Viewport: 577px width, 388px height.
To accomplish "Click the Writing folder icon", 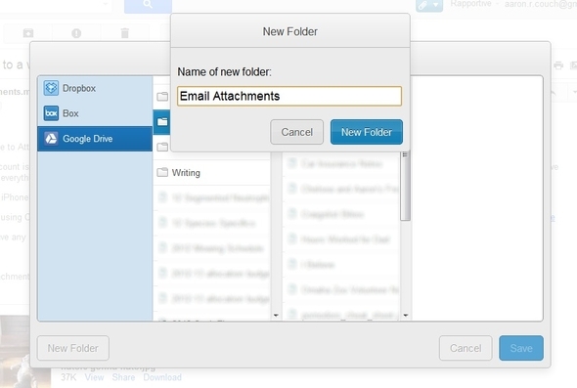I will (162, 172).
